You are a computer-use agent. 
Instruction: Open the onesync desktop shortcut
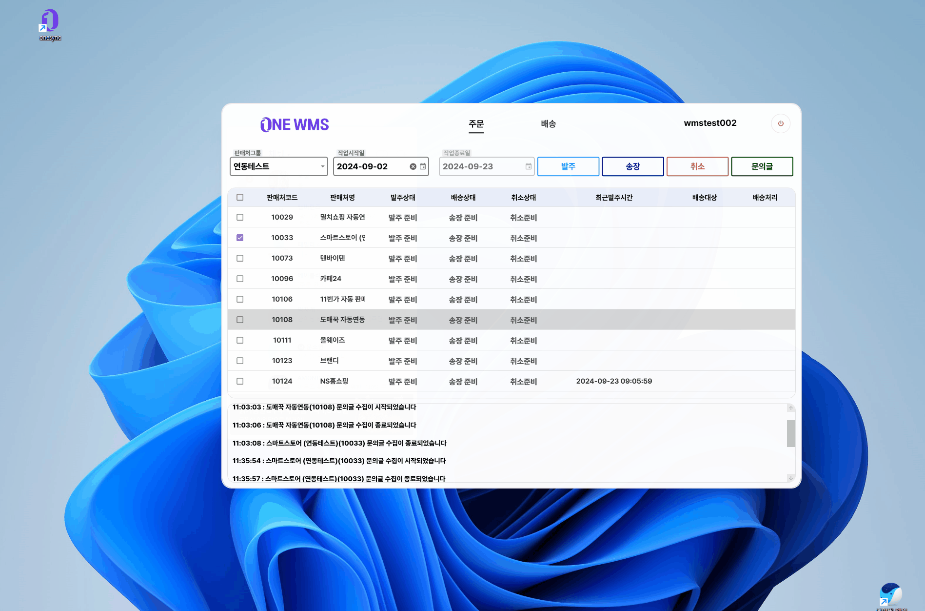[50, 25]
